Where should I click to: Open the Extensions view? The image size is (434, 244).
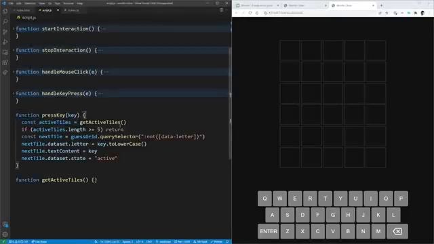coord(5,62)
